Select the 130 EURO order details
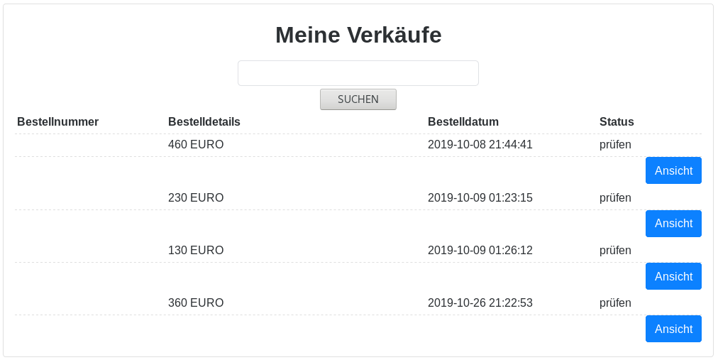 pyautogui.click(x=196, y=251)
